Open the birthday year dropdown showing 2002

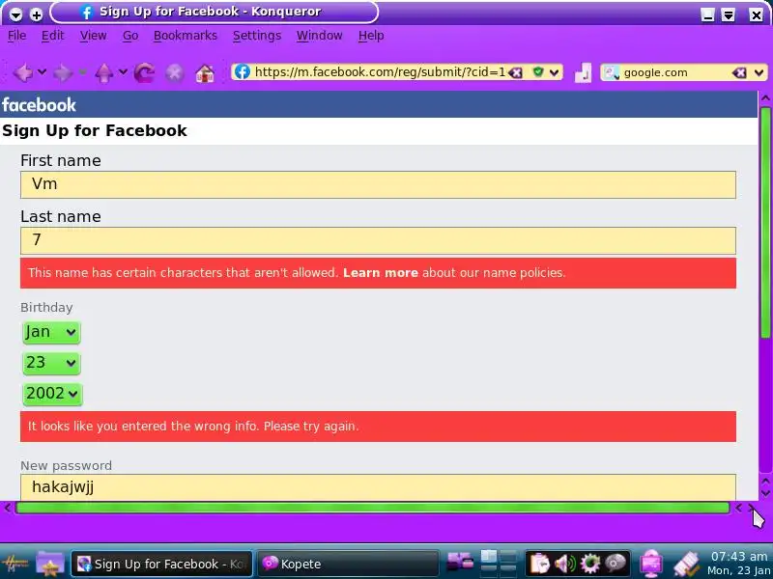click(x=52, y=394)
